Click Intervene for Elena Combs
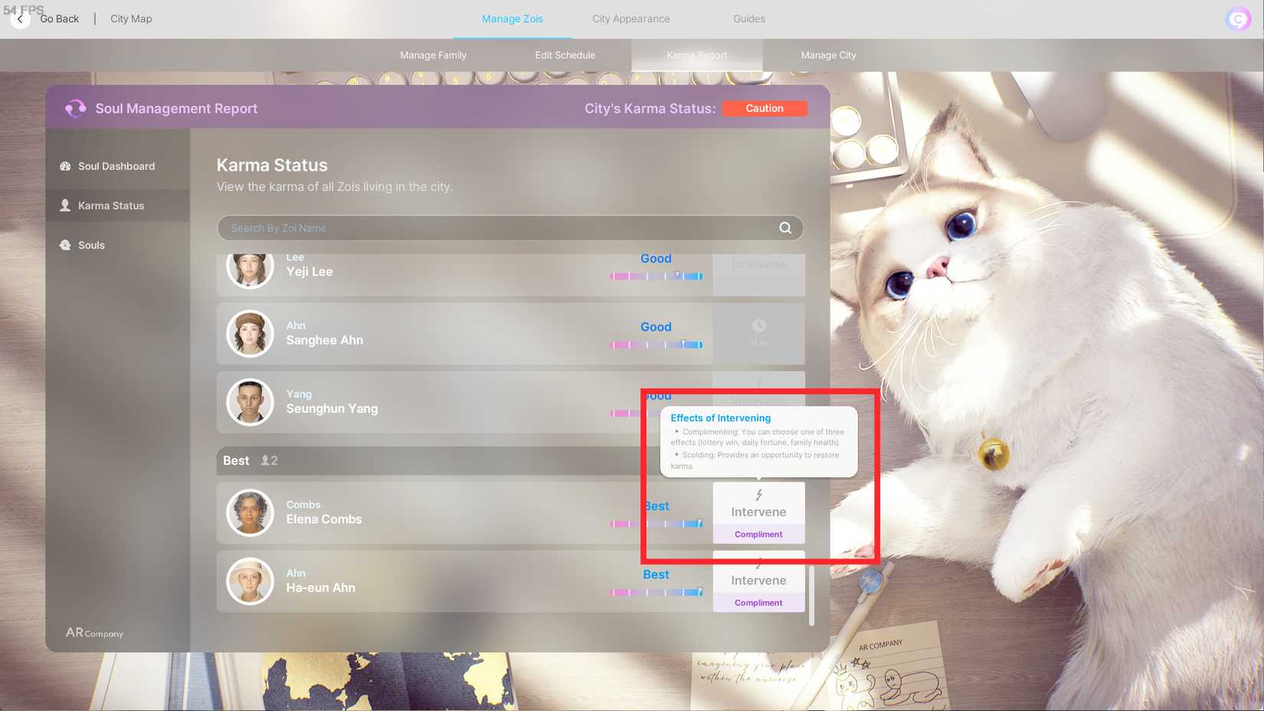The height and width of the screenshot is (711, 1264). [758, 504]
